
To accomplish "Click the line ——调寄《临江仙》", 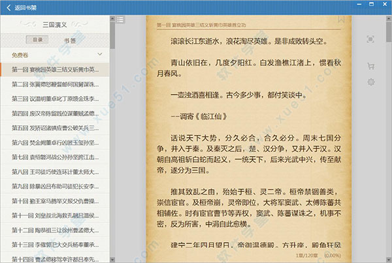I will click(199, 117).
